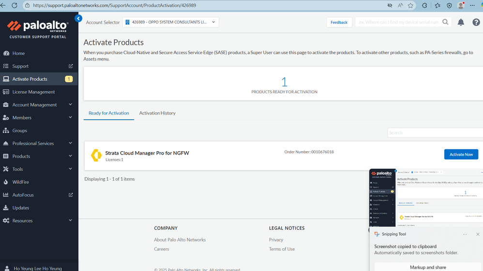The height and width of the screenshot is (271, 483).
Task: Click the Tools wrench icon
Action: click(x=6, y=169)
